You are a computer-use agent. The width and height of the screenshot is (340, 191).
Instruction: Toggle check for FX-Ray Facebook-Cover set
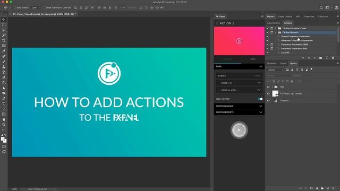(x=268, y=28)
